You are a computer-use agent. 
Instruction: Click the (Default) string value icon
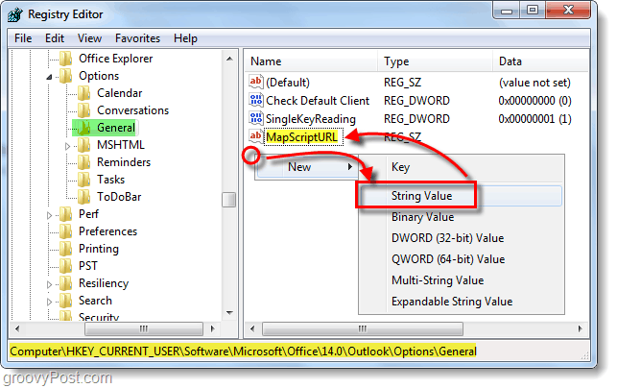point(256,82)
